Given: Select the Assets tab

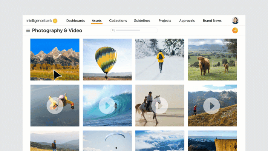Looking at the screenshot, I should [x=96, y=21].
